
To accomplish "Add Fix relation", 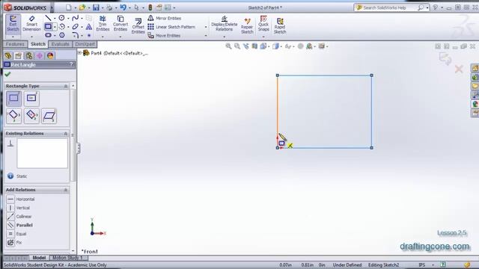I will tap(14, 242).
